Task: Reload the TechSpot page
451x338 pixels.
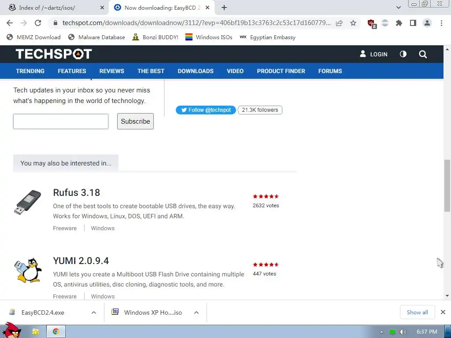Action: [x=38, y=23]
